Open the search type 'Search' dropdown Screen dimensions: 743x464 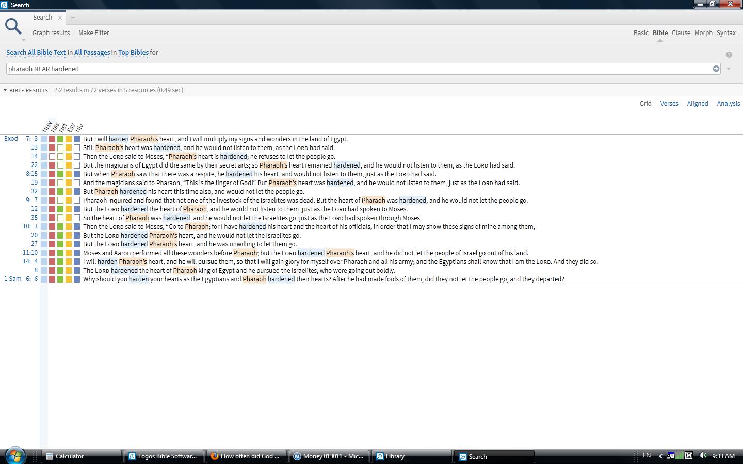[x=16, y=53]
